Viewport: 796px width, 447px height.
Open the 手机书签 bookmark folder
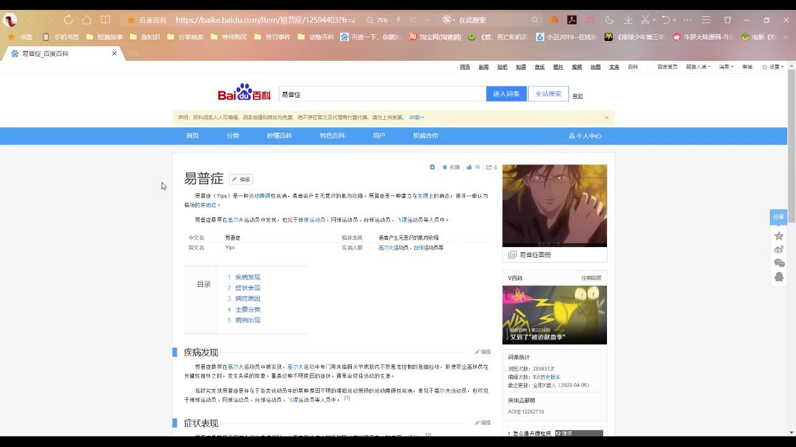[x=61, y=37]
